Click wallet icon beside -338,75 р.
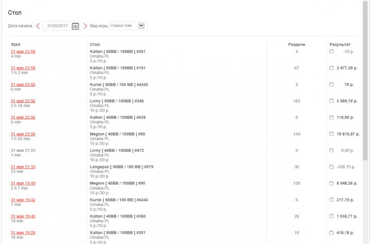370x244 pixels. point(331,167)
